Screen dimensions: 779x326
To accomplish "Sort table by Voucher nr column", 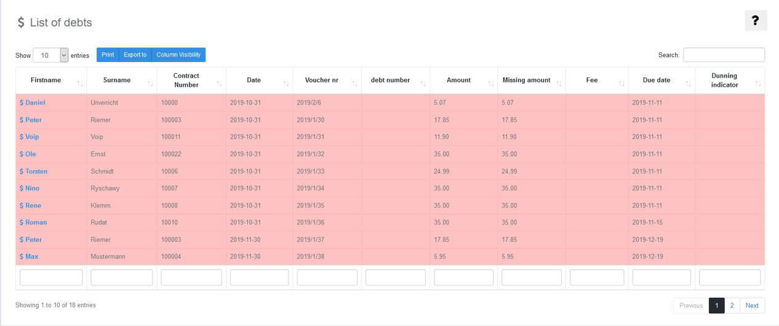I will click(x=327, y=81).
